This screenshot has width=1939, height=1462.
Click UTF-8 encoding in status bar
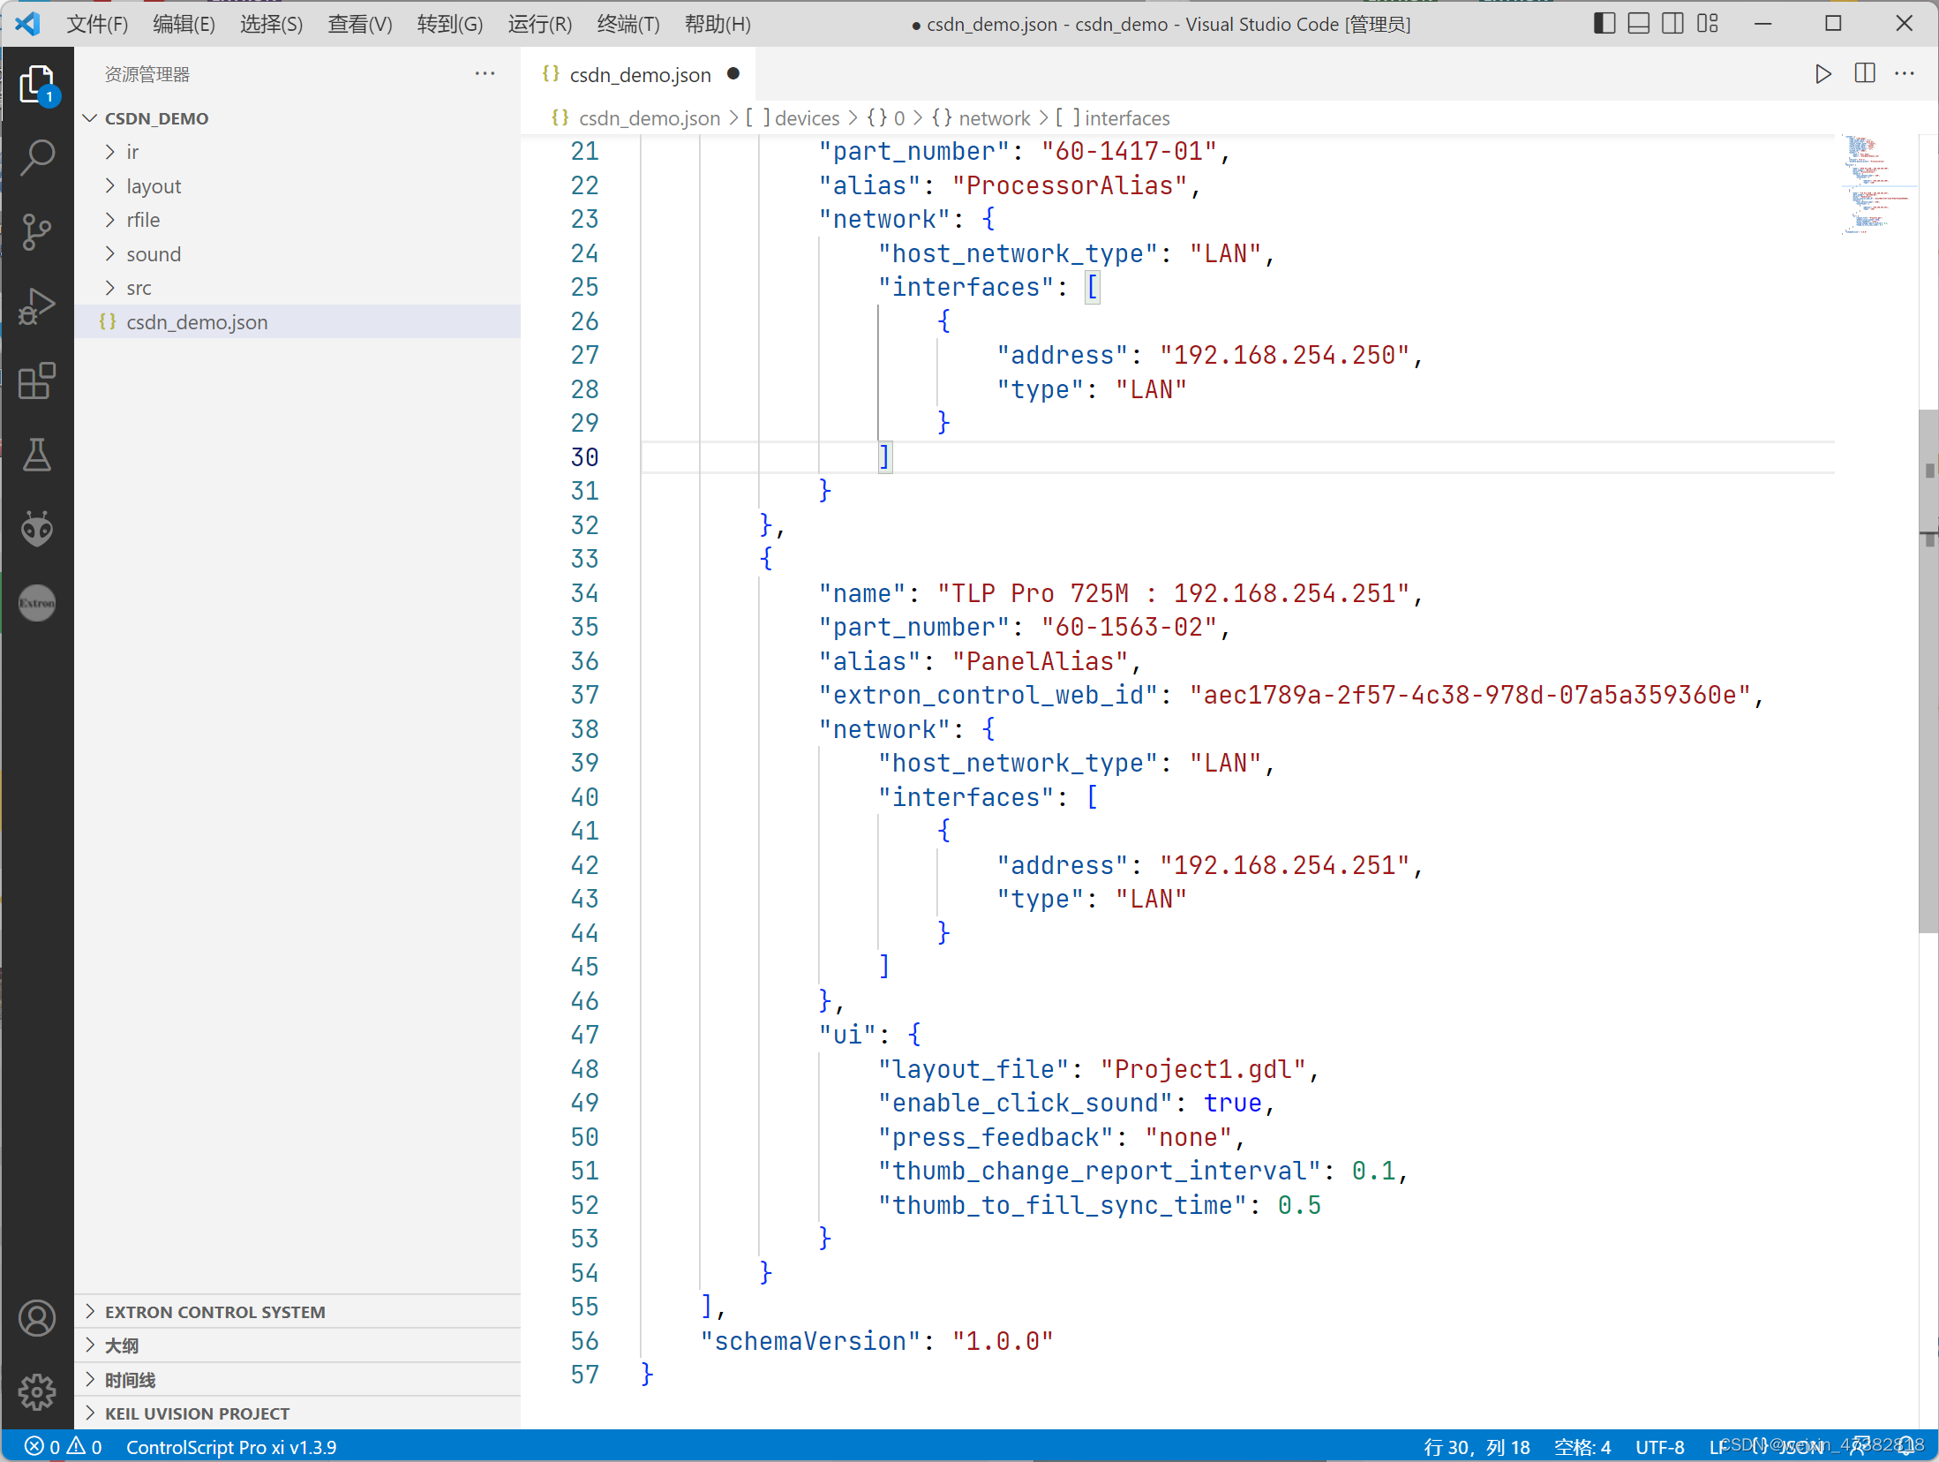pos(1659,1447)
